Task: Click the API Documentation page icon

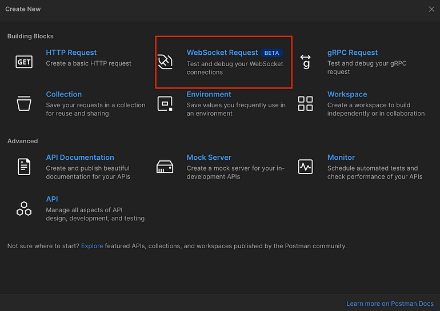Action: click(24, 167)
